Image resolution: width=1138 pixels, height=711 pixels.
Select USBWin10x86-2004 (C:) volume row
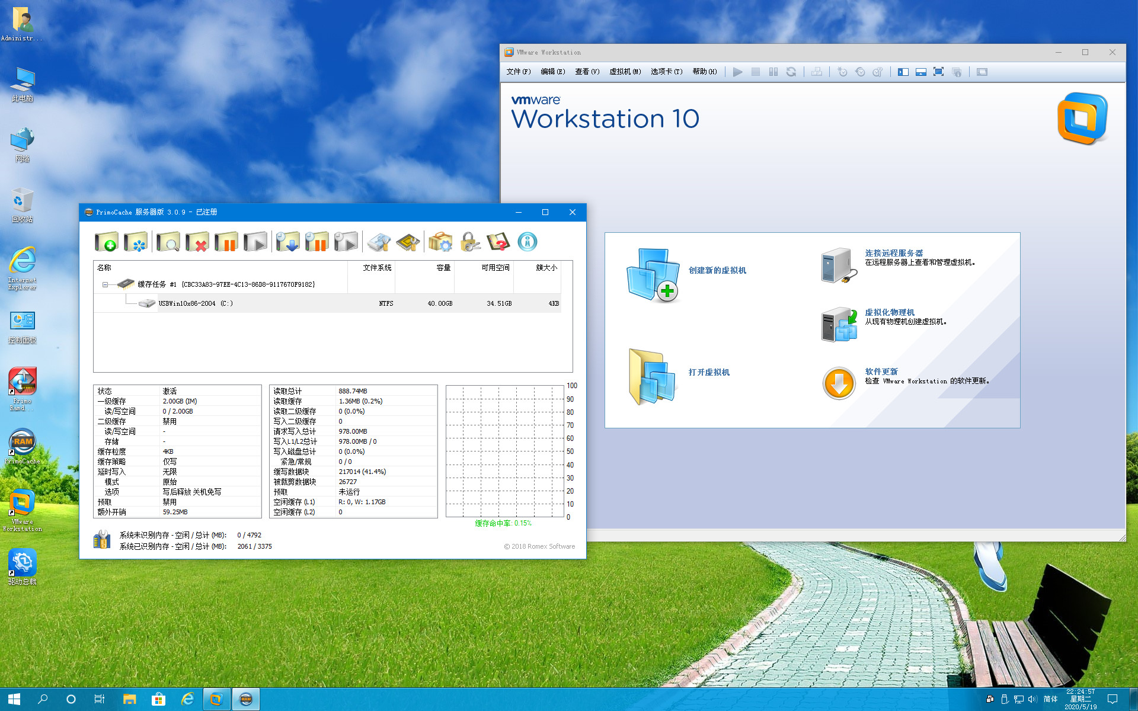pos(327,303)
